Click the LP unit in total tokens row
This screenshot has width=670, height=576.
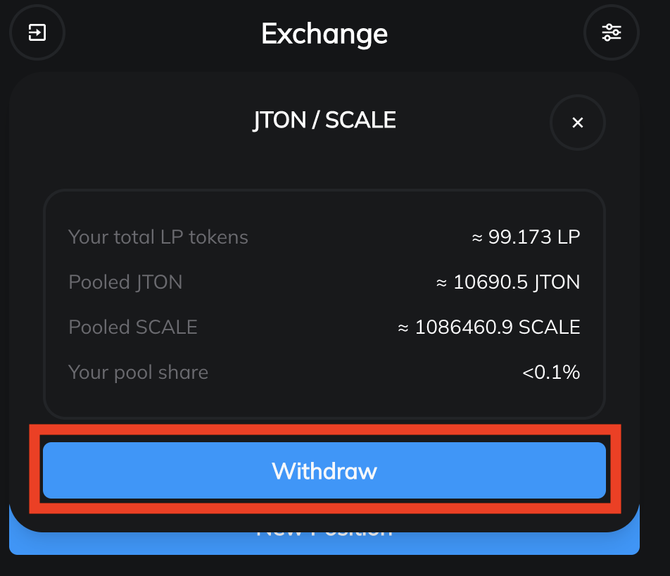click(569, 237)
